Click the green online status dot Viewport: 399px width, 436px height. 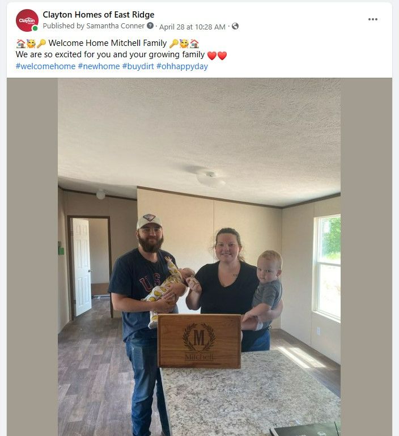click(35, 28)
